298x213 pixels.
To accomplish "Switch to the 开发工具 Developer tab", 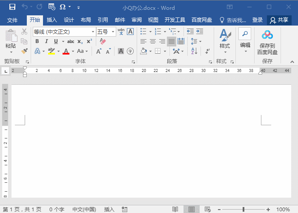I will coord(175,20).
